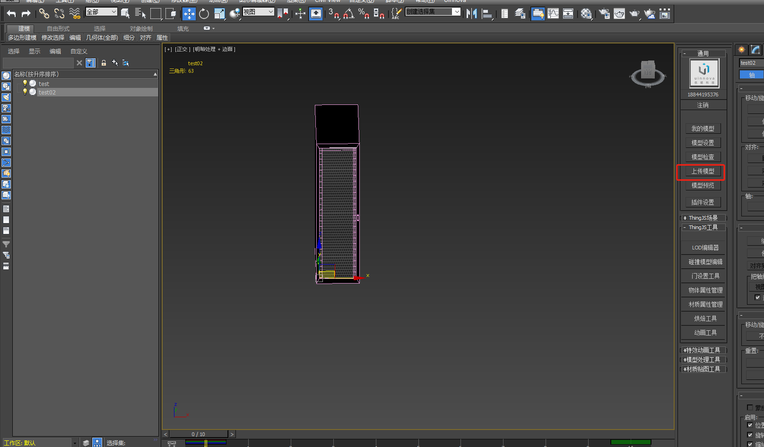Select the Bind to Space Warp icon
764x447 pixels.
point(74,14)
